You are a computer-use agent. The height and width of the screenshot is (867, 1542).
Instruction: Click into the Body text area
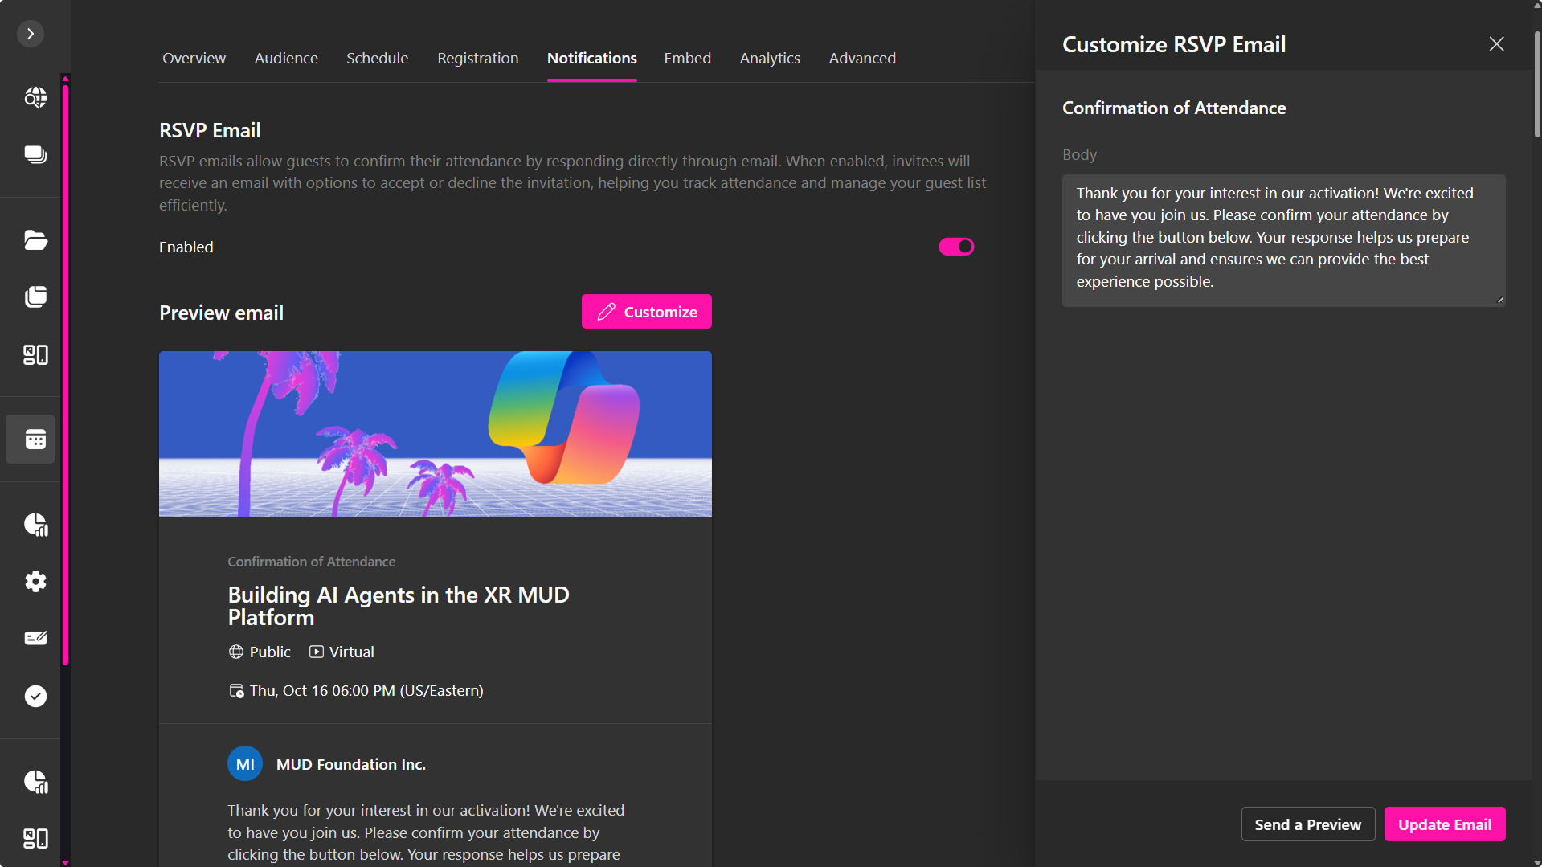pyautogui.click(x=1282, y=239)
